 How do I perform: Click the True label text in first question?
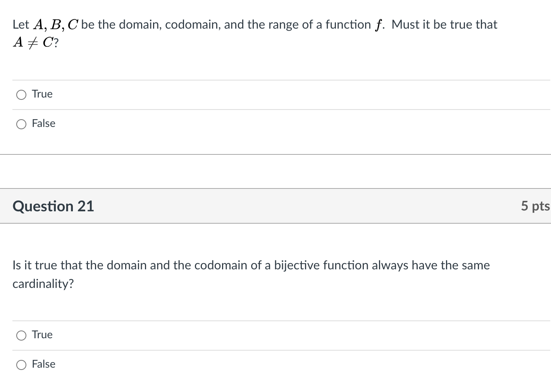click(x=41, y=94)
